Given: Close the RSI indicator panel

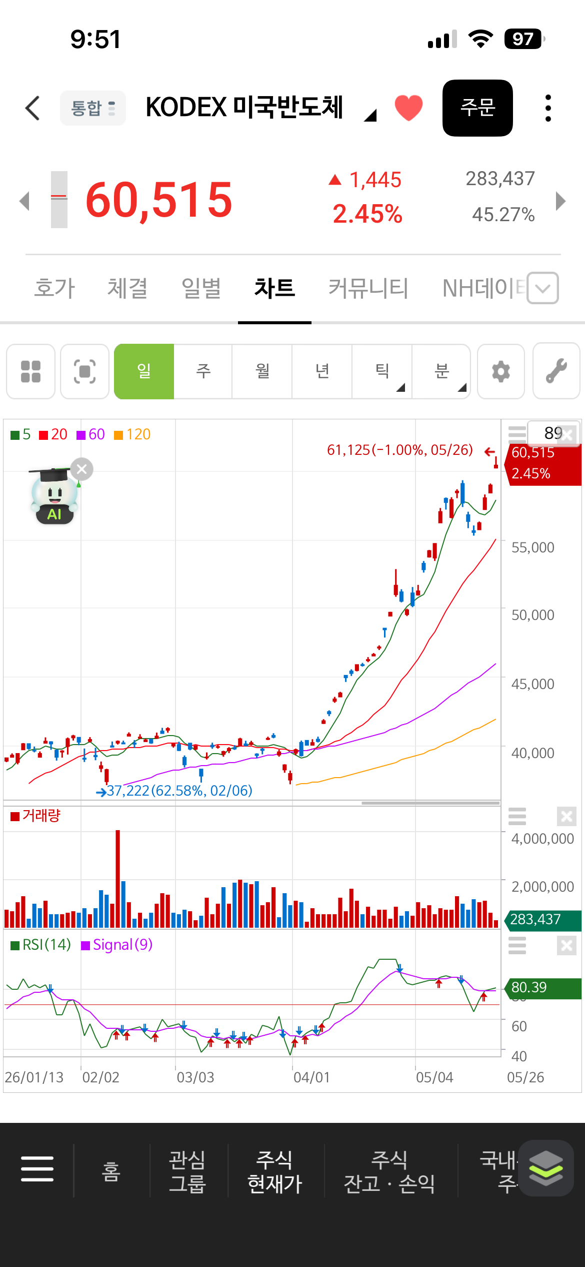Looking at the screenshot, I should (x=566, y=946).
